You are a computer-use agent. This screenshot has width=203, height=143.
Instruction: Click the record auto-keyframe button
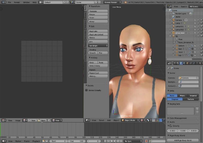tap(146, 141)
